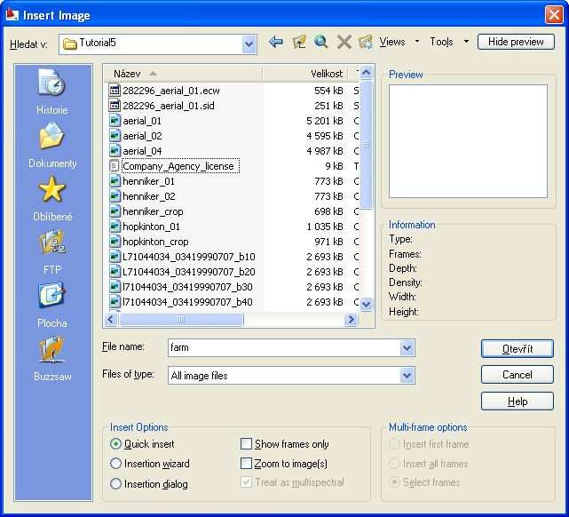Click the Delete X toolbar icon

[x=344, y=43]
